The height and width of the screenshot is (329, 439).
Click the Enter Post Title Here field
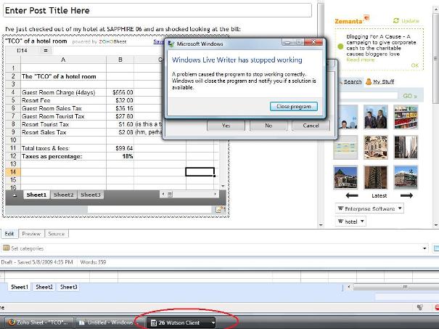(157, 10)
